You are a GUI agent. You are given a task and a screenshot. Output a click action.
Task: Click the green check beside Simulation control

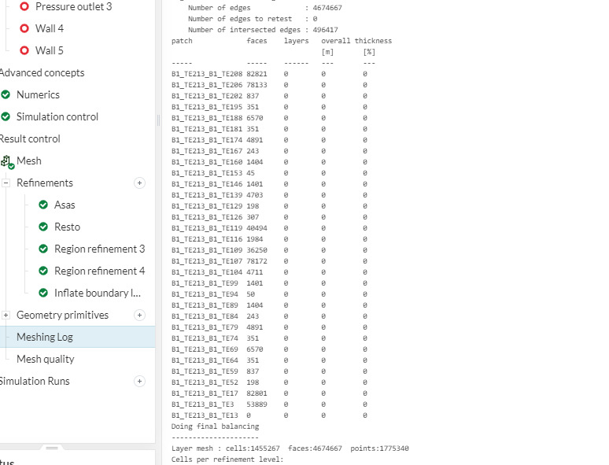pos(6,116)
